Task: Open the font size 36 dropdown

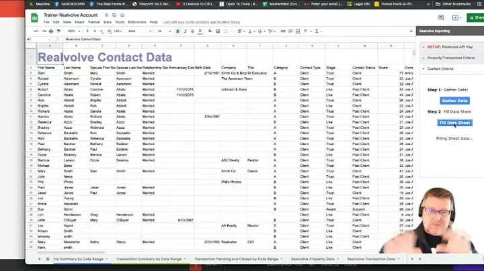Action: point(164,31)
